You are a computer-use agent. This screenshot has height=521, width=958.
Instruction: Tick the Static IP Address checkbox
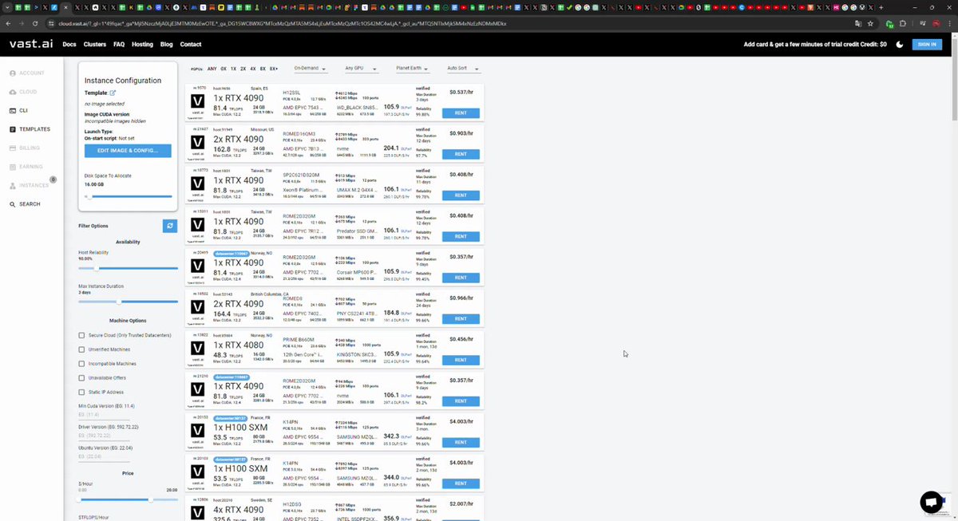click(81, 392)
